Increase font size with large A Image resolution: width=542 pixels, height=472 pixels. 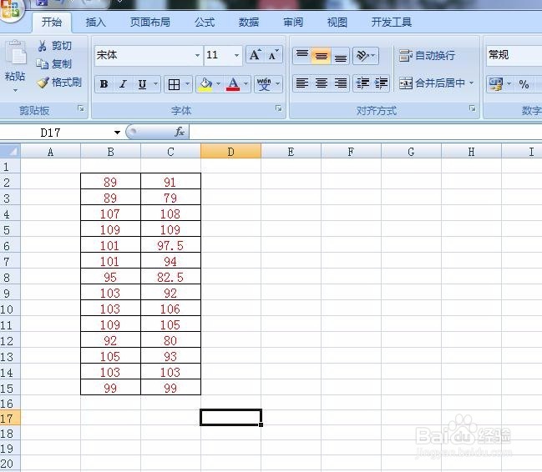(255, 55)
